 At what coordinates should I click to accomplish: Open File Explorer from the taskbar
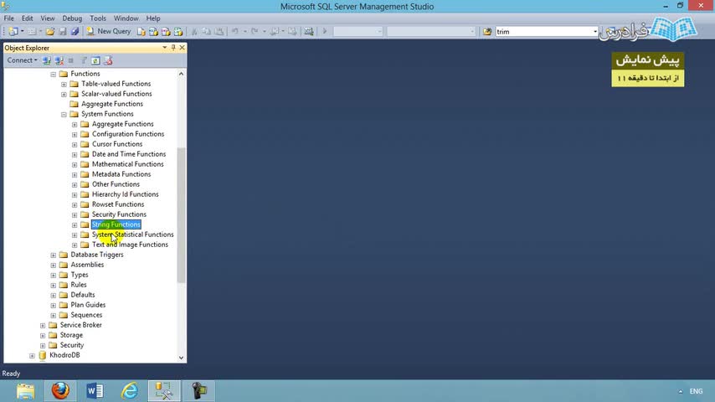pyautogui.click(x=25, y=391)
